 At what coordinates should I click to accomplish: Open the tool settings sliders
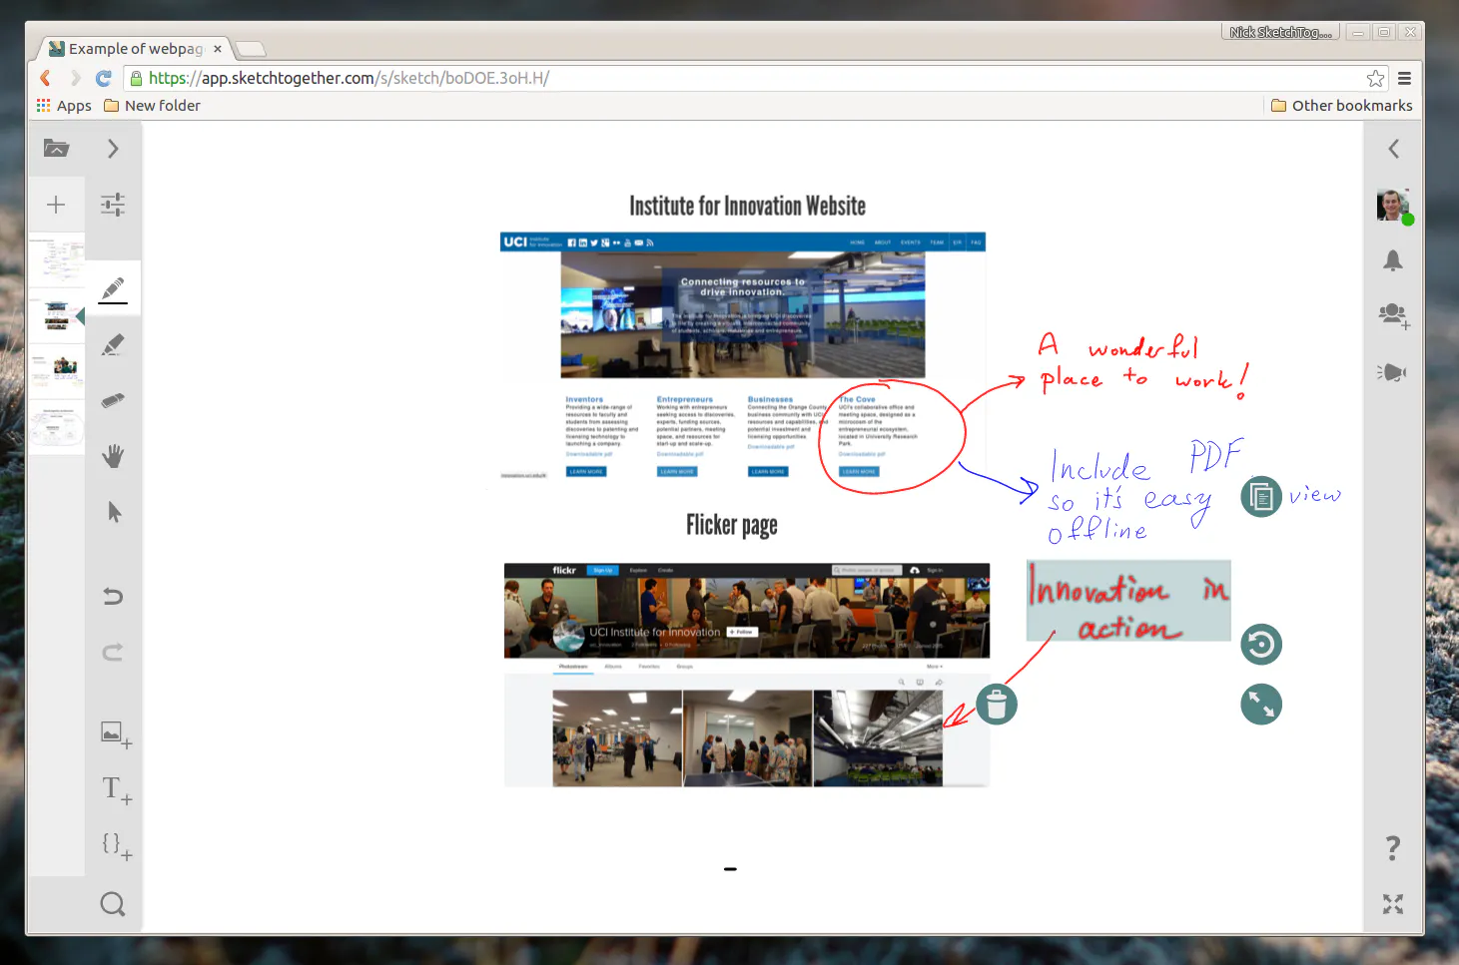pyautogui.click(x=113, y=205)
